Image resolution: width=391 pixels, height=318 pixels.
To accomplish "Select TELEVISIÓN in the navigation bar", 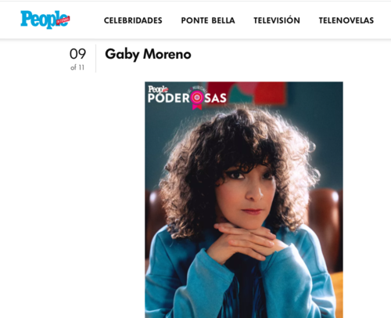I will tap(277, 20).
